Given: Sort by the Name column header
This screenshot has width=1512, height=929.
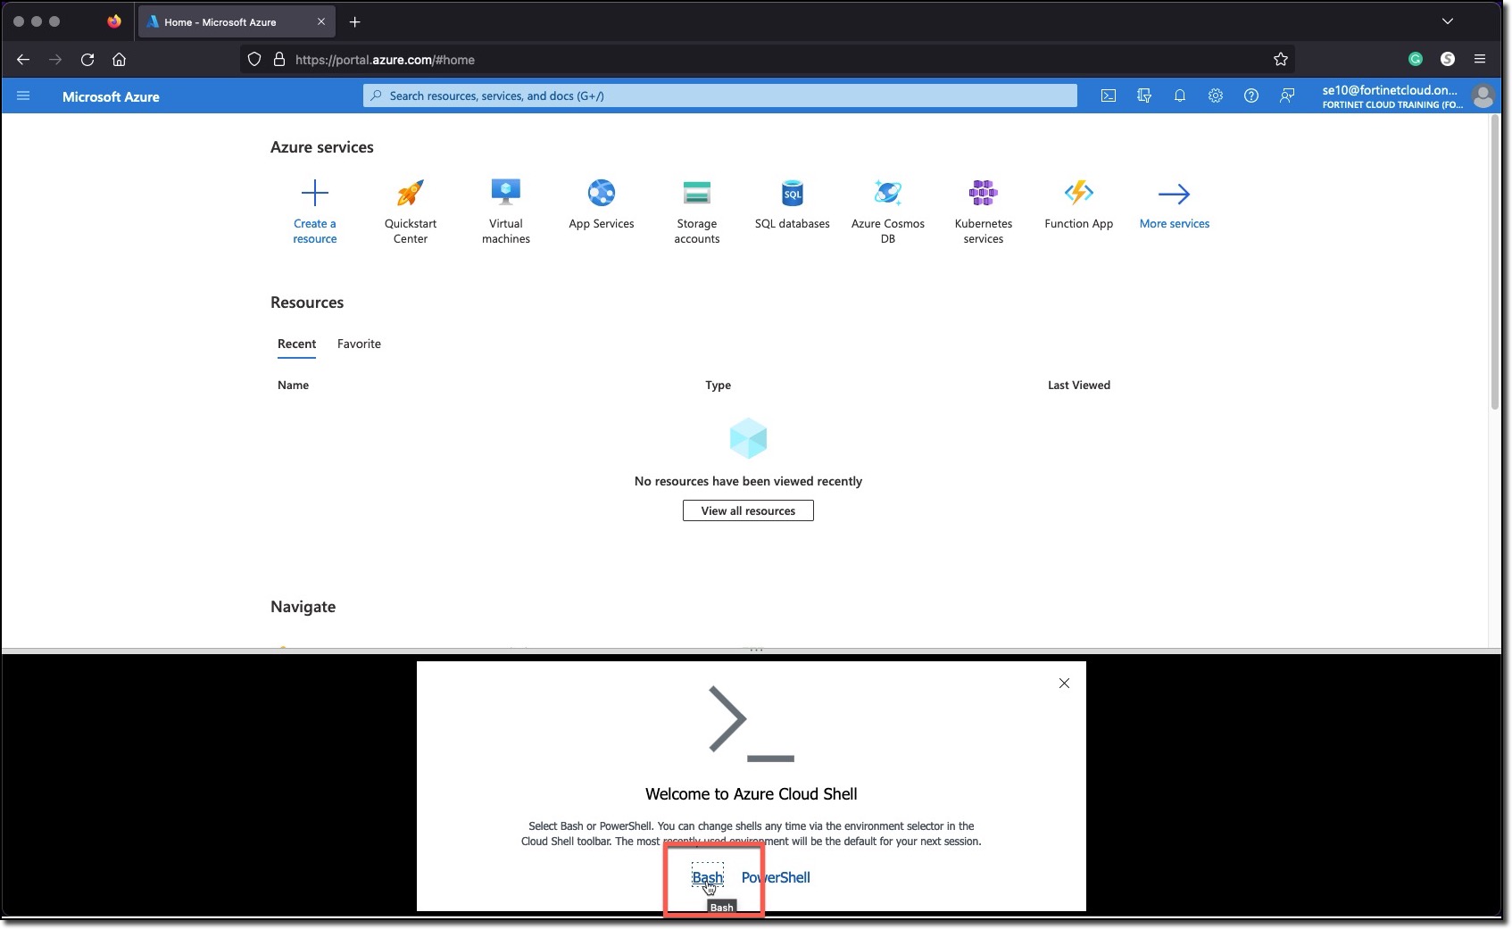Looking at the screenshot, I should pyautogui.click(x=293, y=386).
